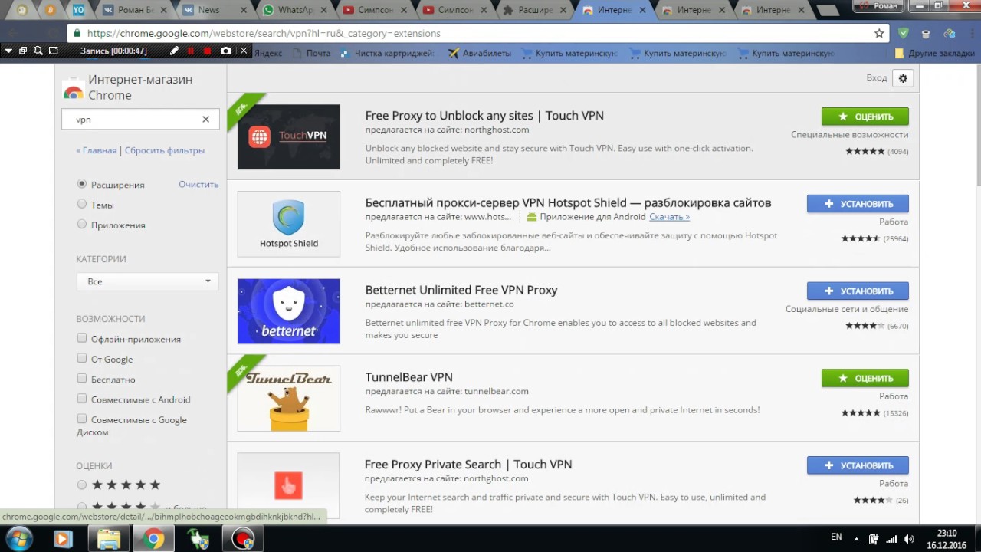Viewport: 981px width, 552px height.
Task: Install Hotspot Shield with Установить
Action: tap(858, 204)
